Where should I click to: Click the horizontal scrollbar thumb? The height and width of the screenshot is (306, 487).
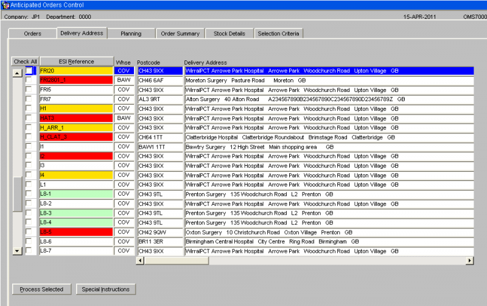(x=177, y=261)
